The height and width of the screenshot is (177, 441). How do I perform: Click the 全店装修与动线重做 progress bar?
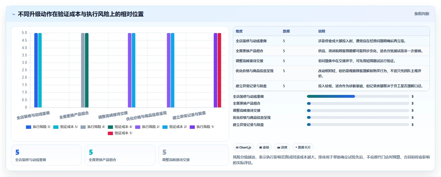(358, 96)
